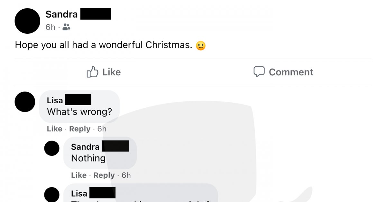This screenshot has height=202, width=386.
Task: Open the 6h timestamp under "Nothing" reply
Action: pos(126,175)
